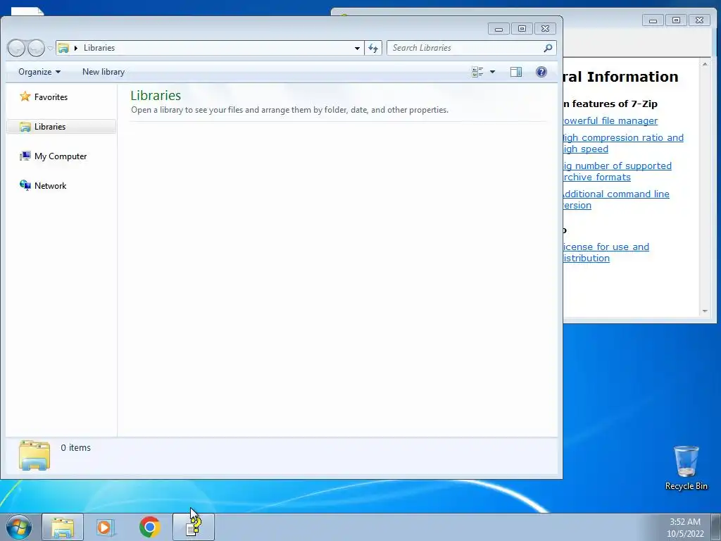Minimize the Libraries Explorer window
This screenshot has height=541, width=721.
click(499, 29)
